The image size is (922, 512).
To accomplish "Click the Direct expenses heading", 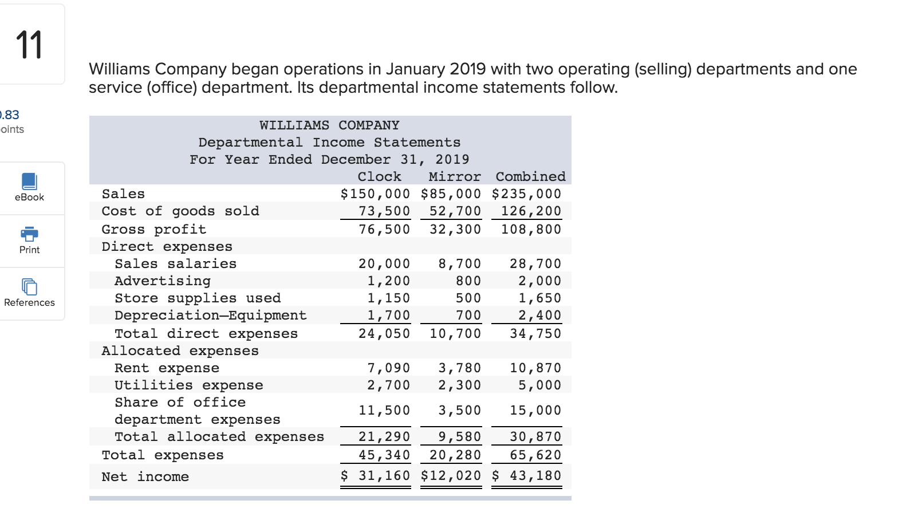I will (x=167, y=246).
